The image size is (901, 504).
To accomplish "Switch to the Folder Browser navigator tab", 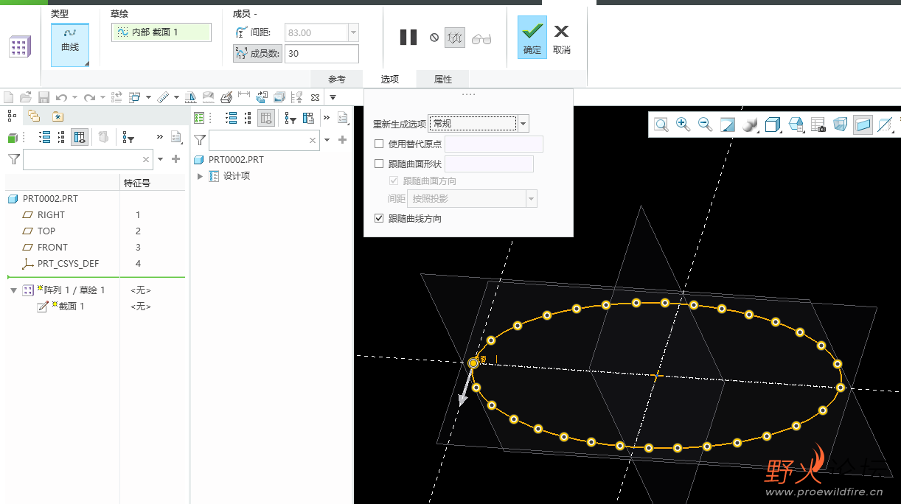I will pos(33,116).
